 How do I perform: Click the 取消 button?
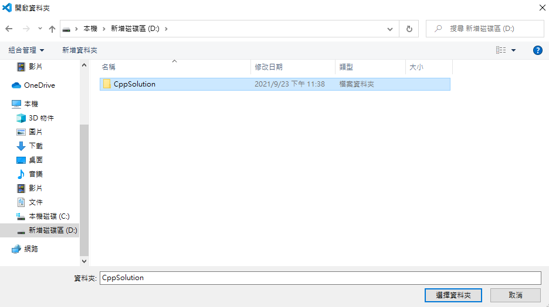[x=516, y=295]
